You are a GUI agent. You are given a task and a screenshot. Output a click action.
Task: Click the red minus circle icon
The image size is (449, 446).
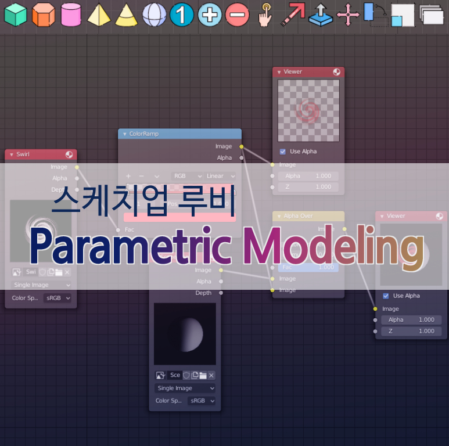click(237, 15)
